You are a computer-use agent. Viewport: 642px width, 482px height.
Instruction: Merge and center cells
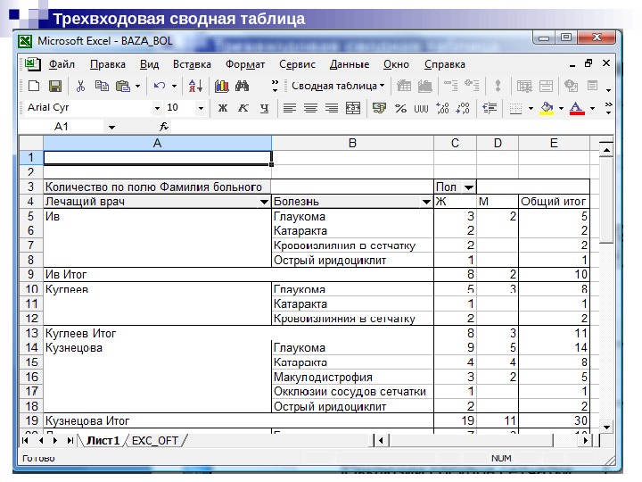(353, 108)
